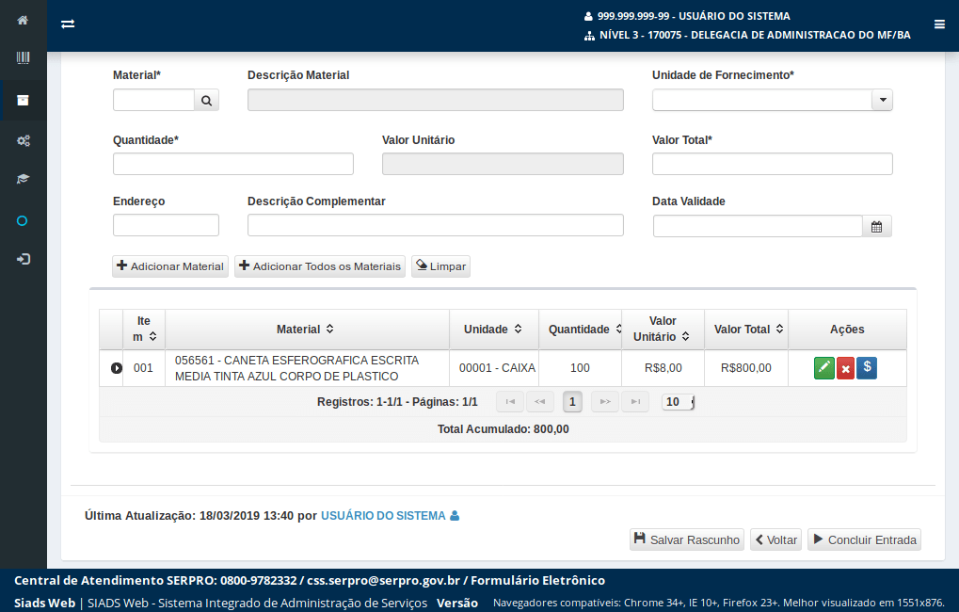
Task: Sort table by Item column
Action: click(152, 337)
